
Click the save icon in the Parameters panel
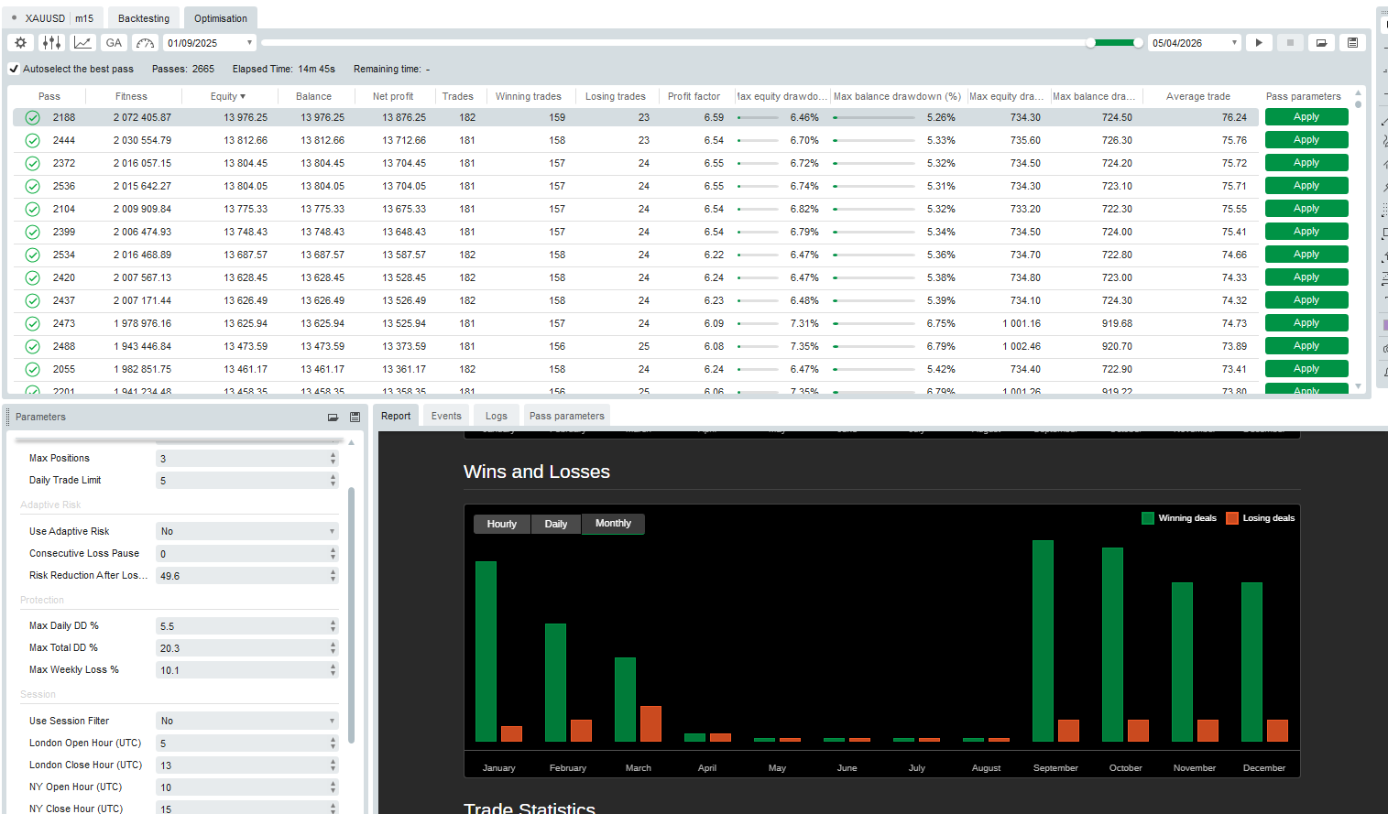click(355, 417)
